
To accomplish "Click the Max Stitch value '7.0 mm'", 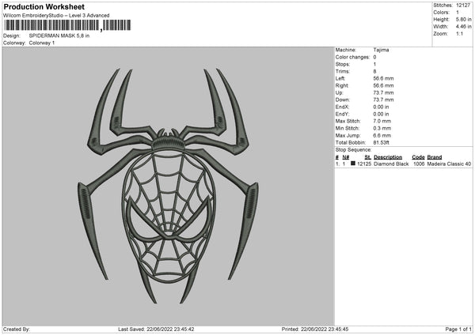I will [x=382, y=121].
